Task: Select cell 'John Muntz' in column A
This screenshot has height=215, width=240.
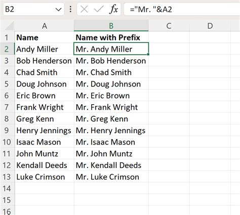Action: (45, 154)
